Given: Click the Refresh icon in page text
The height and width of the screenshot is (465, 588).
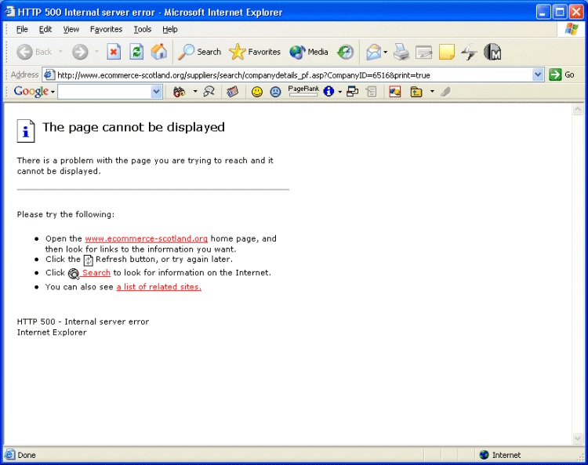Looking at the screenshot, I should pyautogui.click(x=88, y=260).
